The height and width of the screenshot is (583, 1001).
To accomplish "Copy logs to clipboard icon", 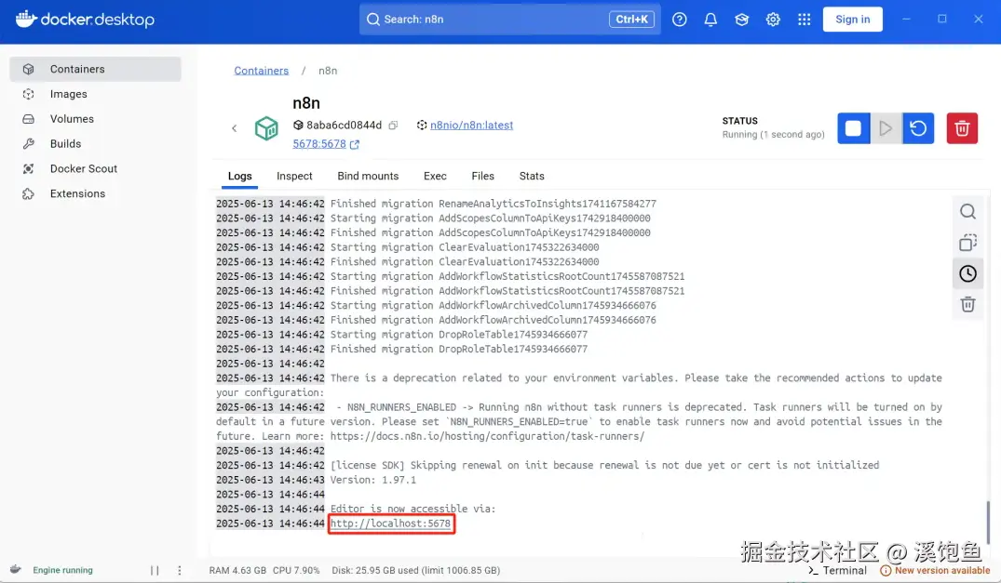I will [x=967, y=242].
